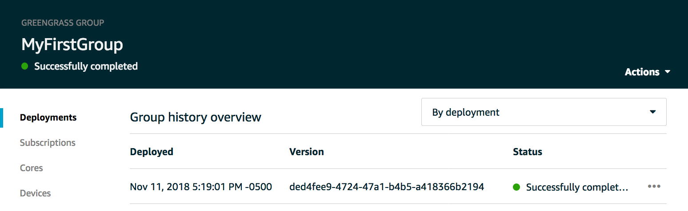Click the MyFirstGroup title

pyautogui.click(x=72, y=45)
